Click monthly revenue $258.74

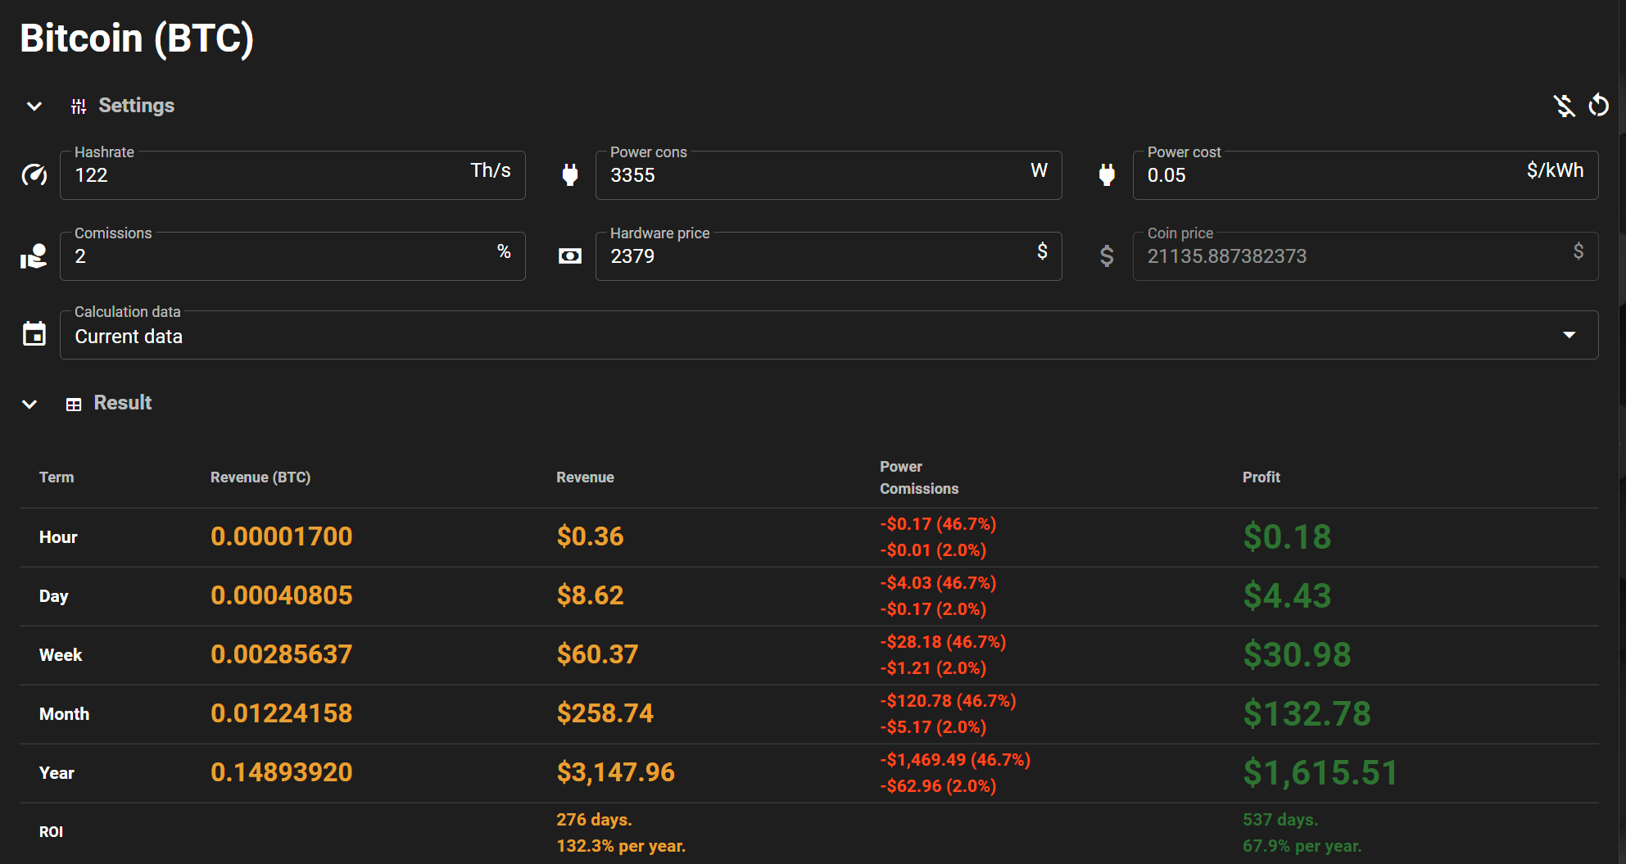pyautogui.click(x=605, y=713)
